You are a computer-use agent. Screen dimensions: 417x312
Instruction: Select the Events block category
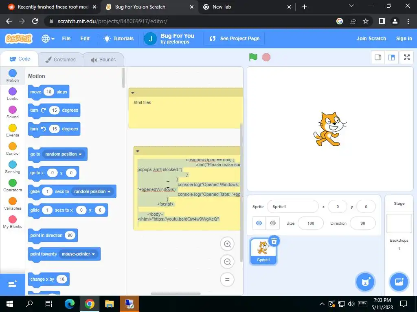click(x=13, y=130)
